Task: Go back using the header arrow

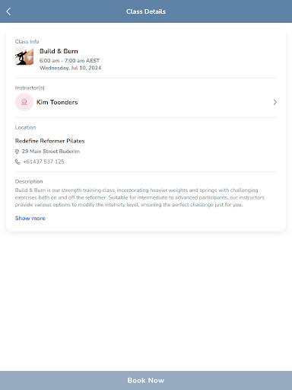Action: [8, 11]
